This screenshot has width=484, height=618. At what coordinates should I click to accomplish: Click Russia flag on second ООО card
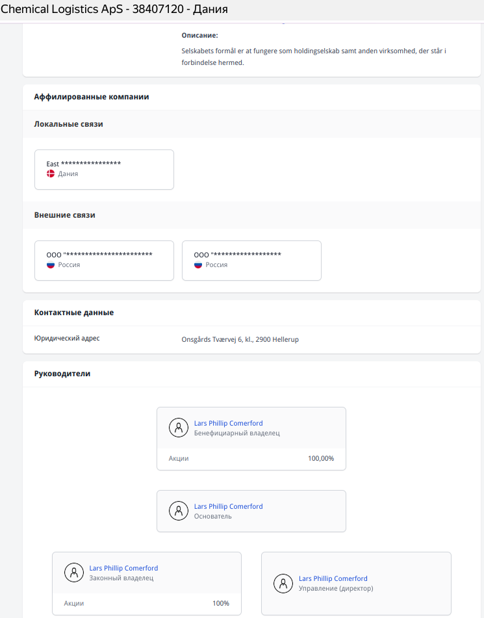click(198, 265)
